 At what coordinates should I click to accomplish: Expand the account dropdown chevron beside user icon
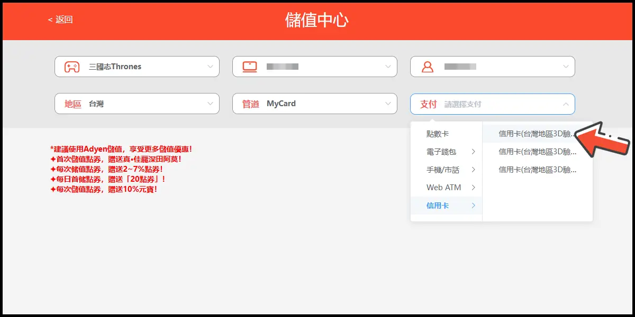tap(566, 67)
